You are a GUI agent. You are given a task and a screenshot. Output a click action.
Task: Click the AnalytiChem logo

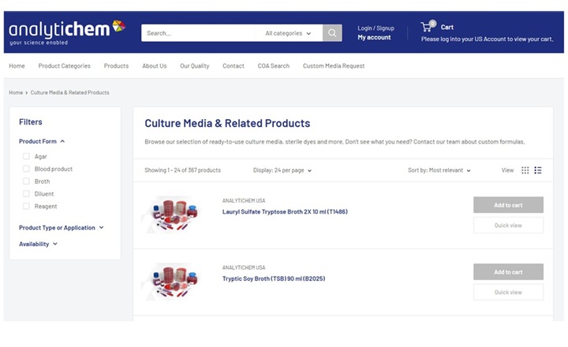67,32
